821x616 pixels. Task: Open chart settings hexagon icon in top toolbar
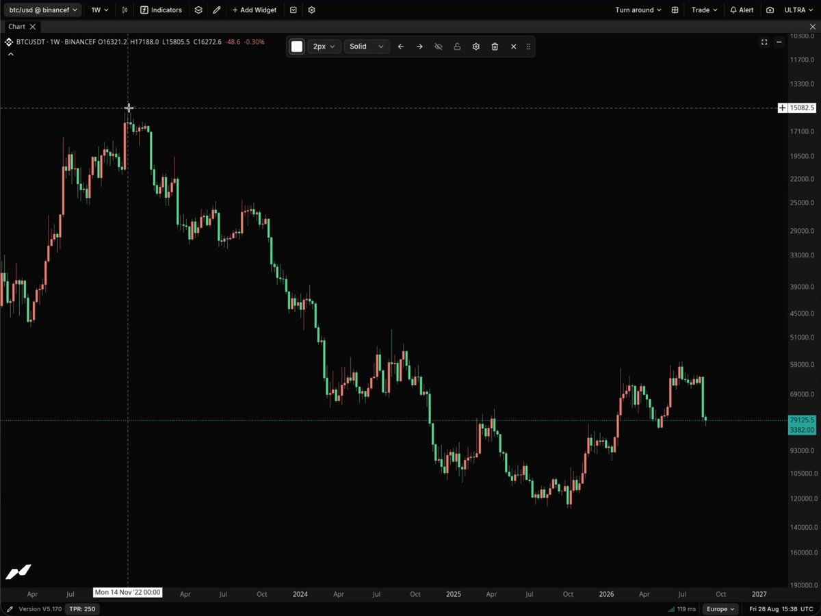pyautogui.click(x=312, y=10)
